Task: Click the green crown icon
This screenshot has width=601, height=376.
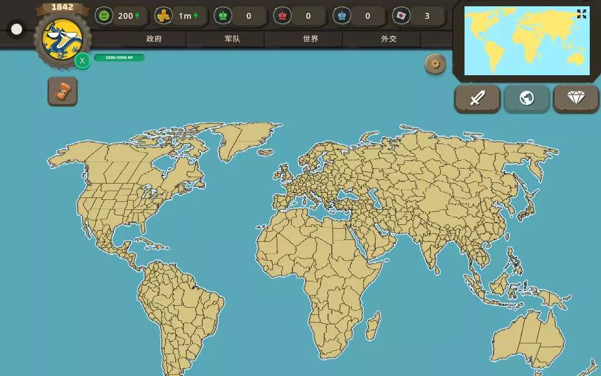Action: [223, 16]
